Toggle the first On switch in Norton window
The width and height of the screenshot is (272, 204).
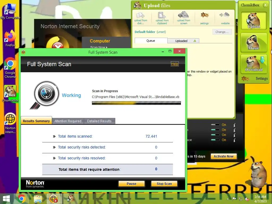(x=215, y=125)
